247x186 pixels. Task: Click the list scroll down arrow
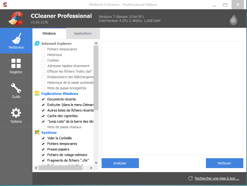pos(96,163)
